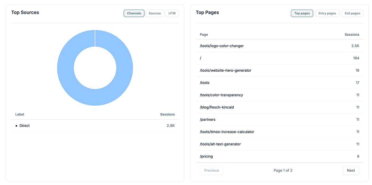This screenshot has width=372, height=185.
Task: Select /blog/flesch-kincaid page row
Action: click(x=280, y=107)
